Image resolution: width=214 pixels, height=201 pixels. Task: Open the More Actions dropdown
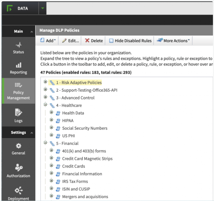tap(173, 41)
